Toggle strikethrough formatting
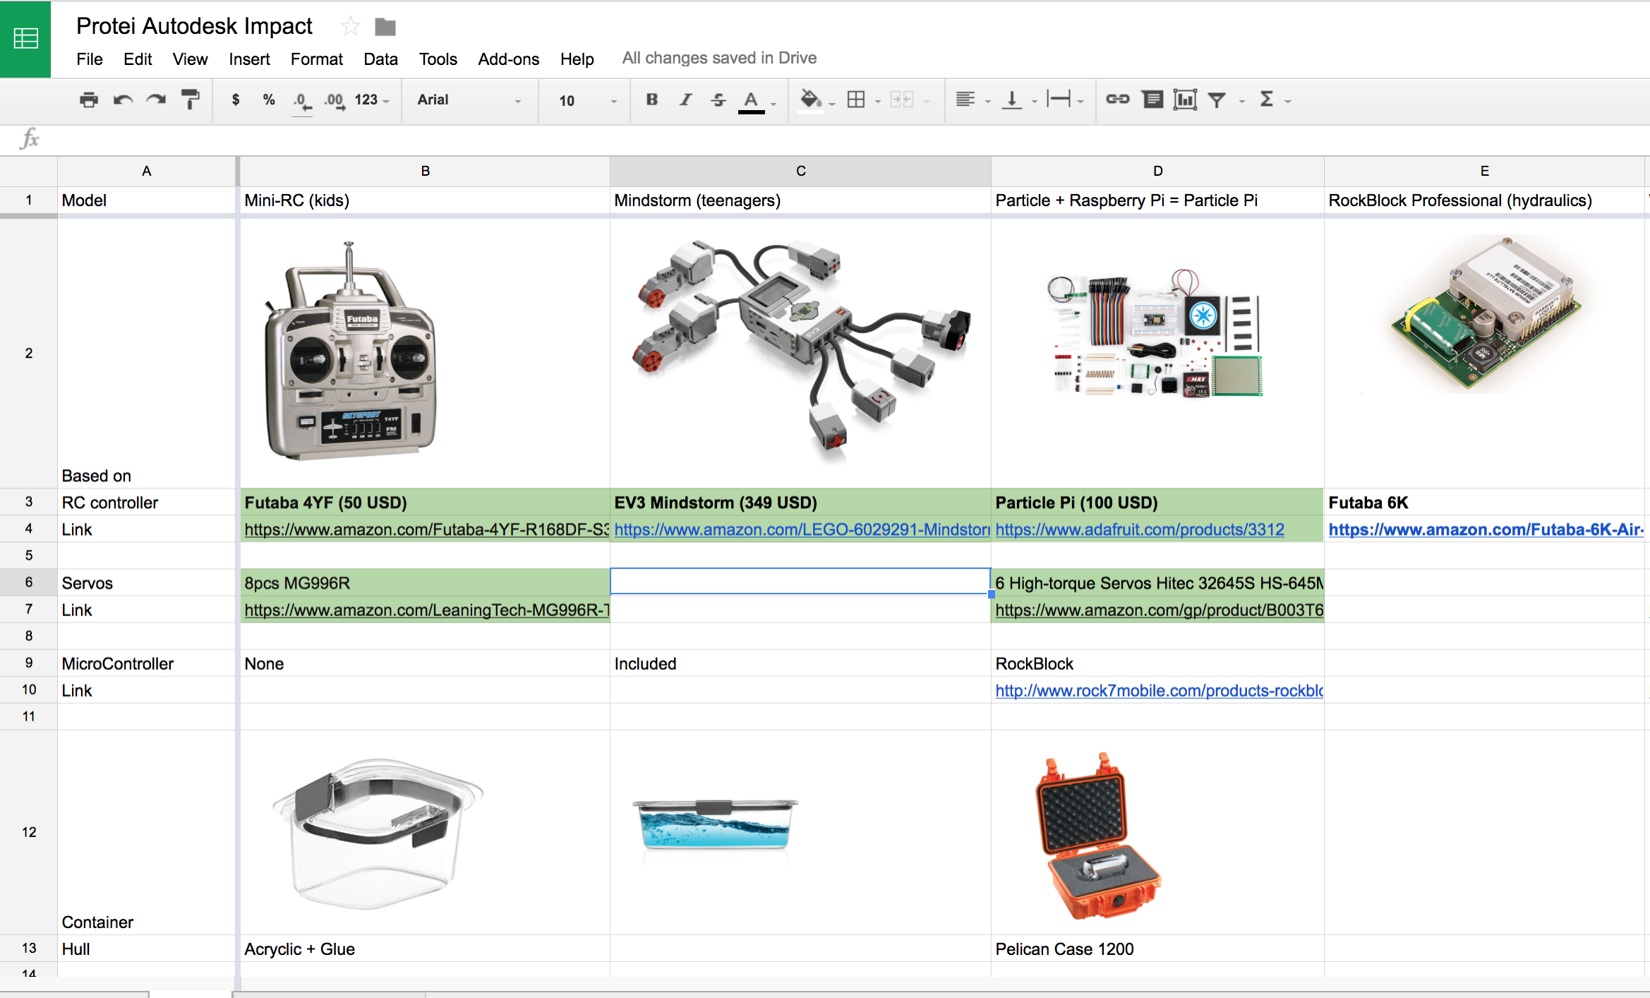 718,100
